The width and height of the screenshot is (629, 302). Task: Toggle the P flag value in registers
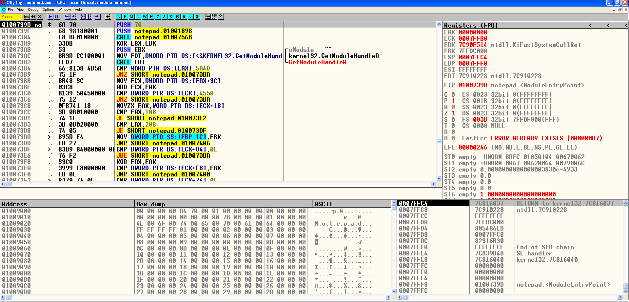(453, 101)
